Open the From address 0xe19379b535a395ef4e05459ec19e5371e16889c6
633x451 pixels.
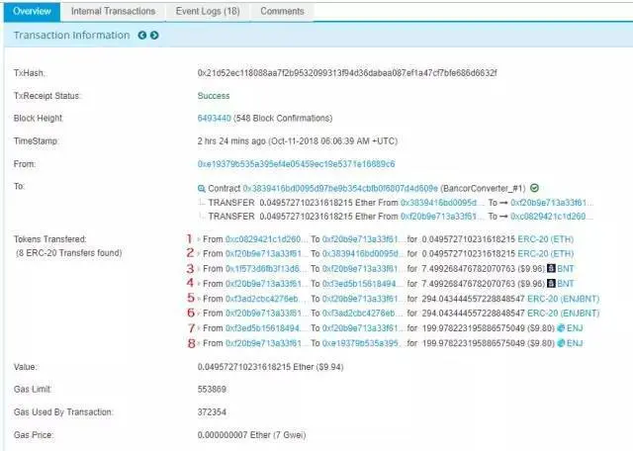click(x=297, y=164)
